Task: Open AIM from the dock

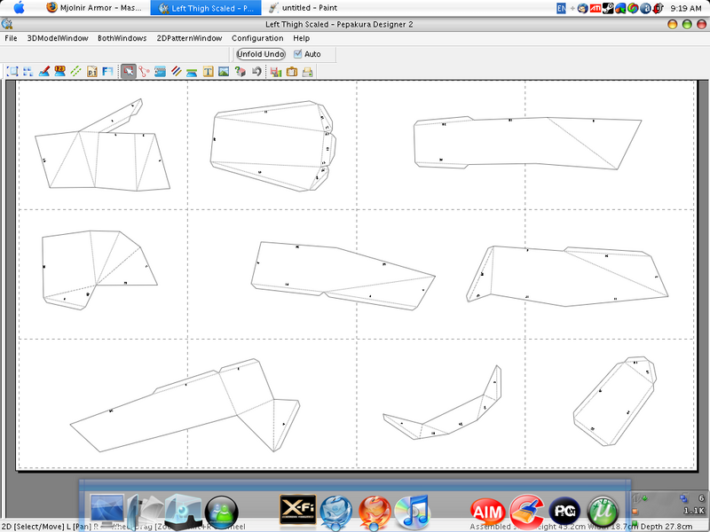Action: 487,512
